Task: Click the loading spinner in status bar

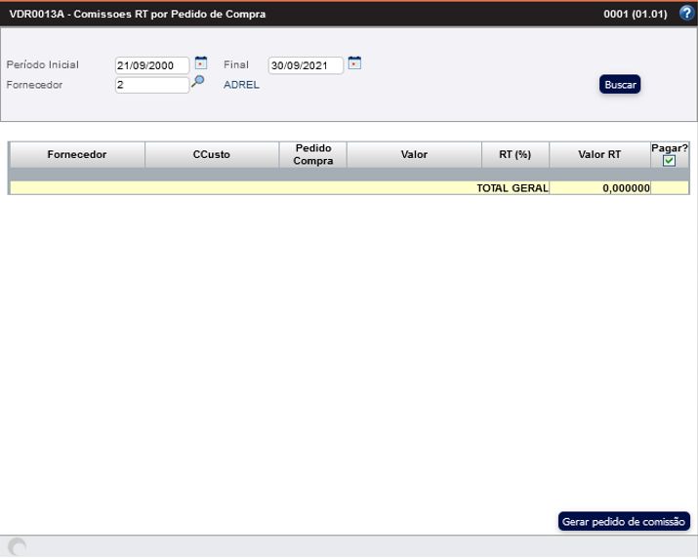Action: click(17, 547)
